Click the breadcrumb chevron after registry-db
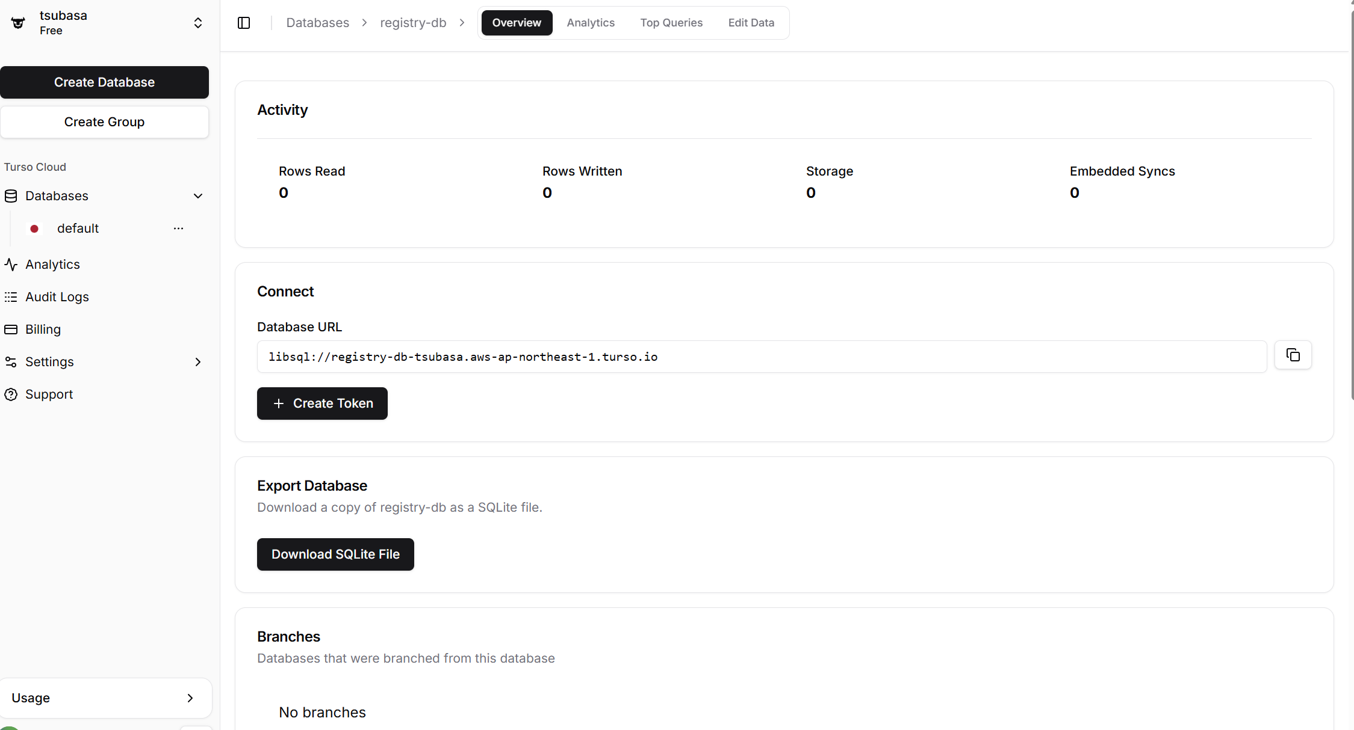Image resolution: width=1354 pixels, height=730 pixels. click(462, 23)
